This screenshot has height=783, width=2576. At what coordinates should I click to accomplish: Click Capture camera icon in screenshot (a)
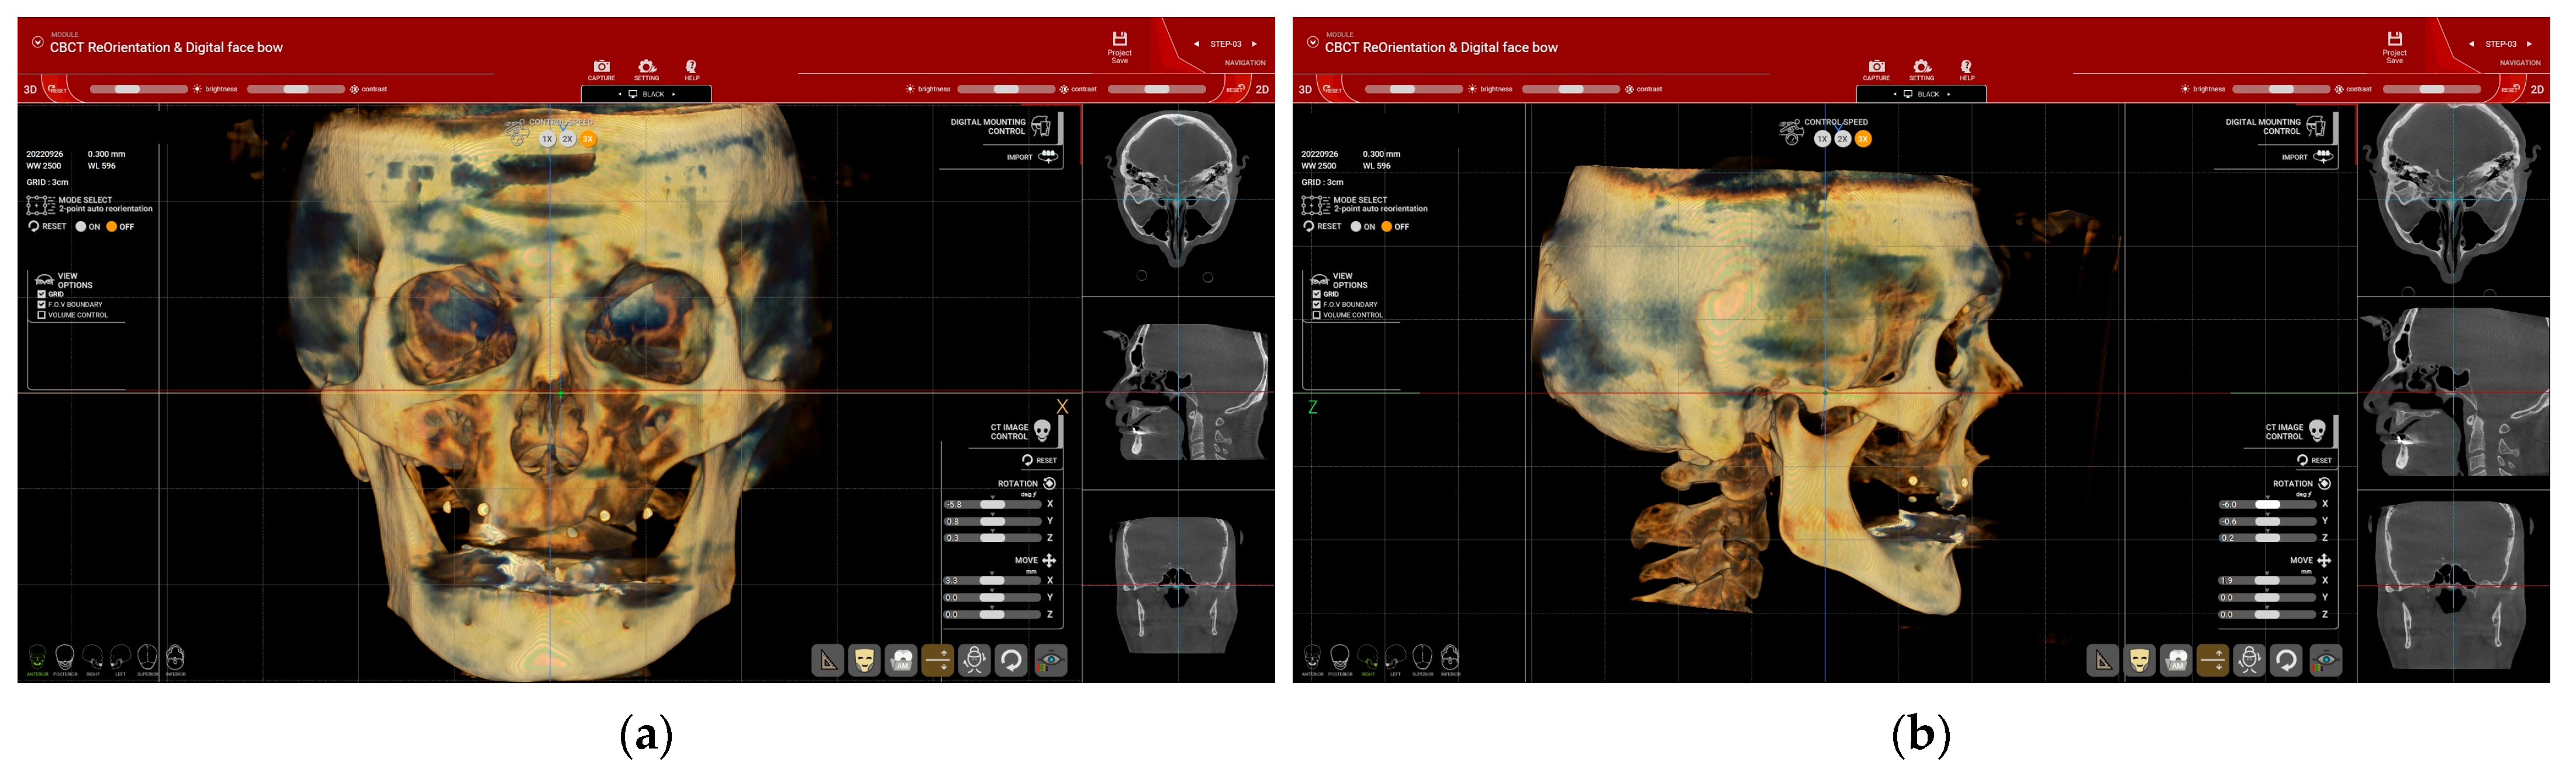(601, 67)
